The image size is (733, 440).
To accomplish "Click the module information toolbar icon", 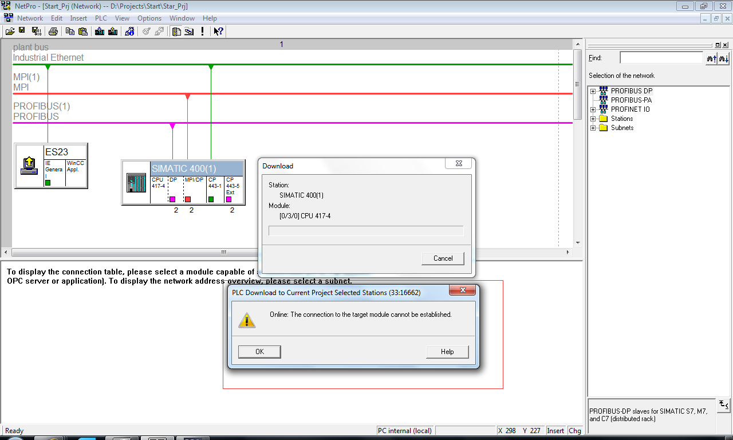I will click(x=129, y=31).
